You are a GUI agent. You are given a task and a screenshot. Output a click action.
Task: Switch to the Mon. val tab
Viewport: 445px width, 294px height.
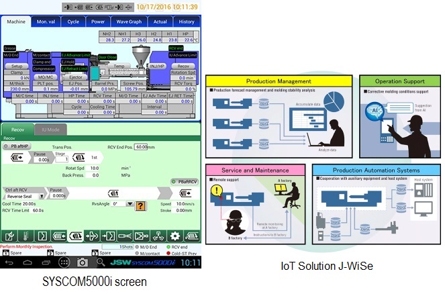(x=46, y=21)
